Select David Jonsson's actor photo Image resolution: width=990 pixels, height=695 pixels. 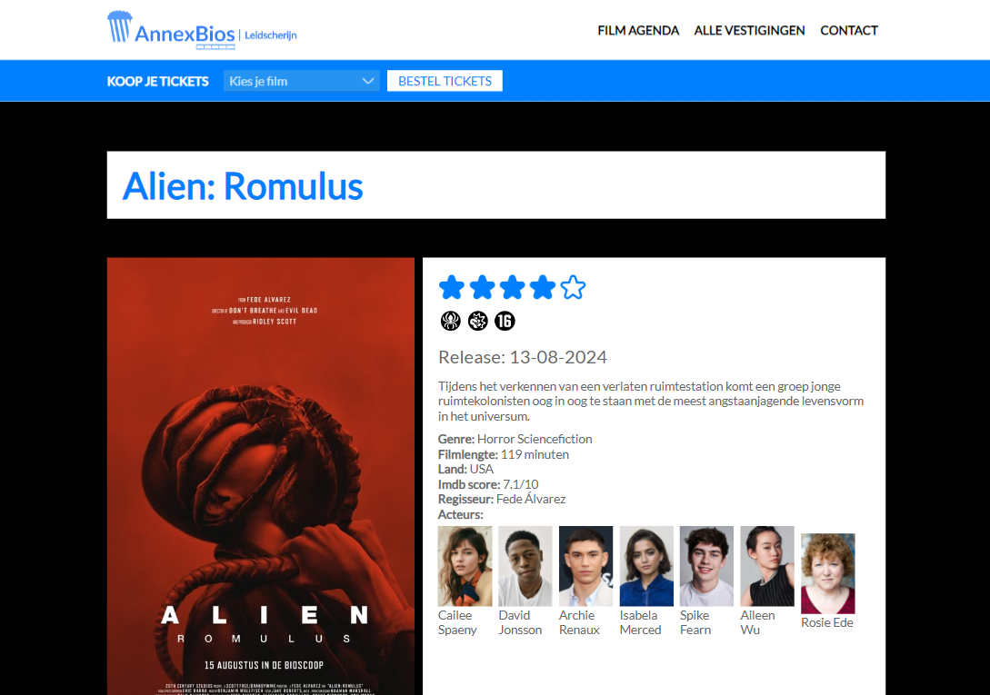pyautogui.click(x=525, y=566)
